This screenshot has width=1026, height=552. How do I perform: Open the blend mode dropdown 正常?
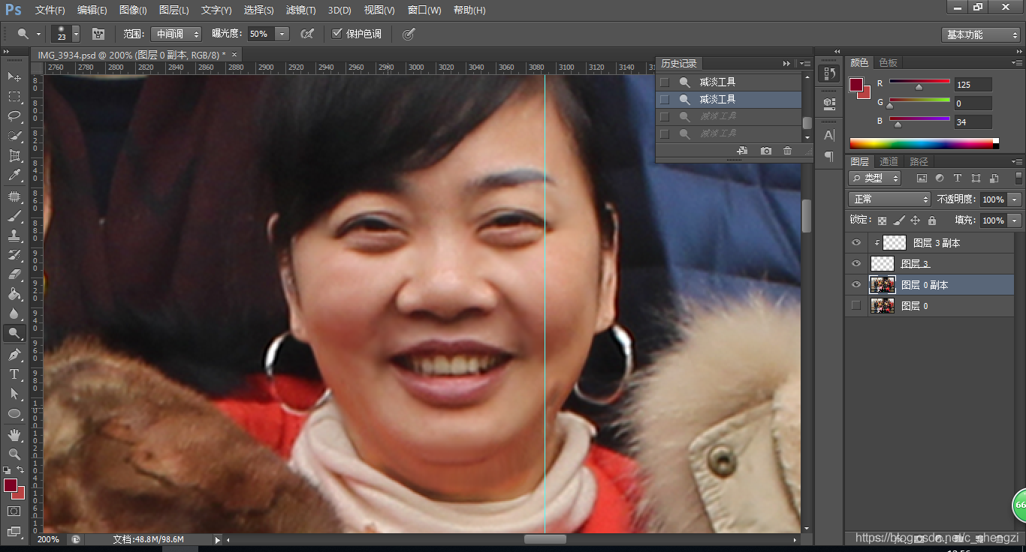[889, 199]
